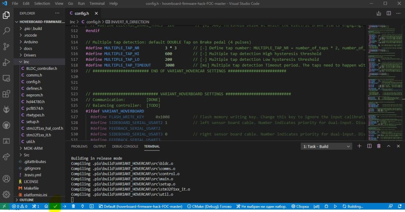Click the CMake Debug status button
Screen dimensions: 405x212
coord(210,206)
